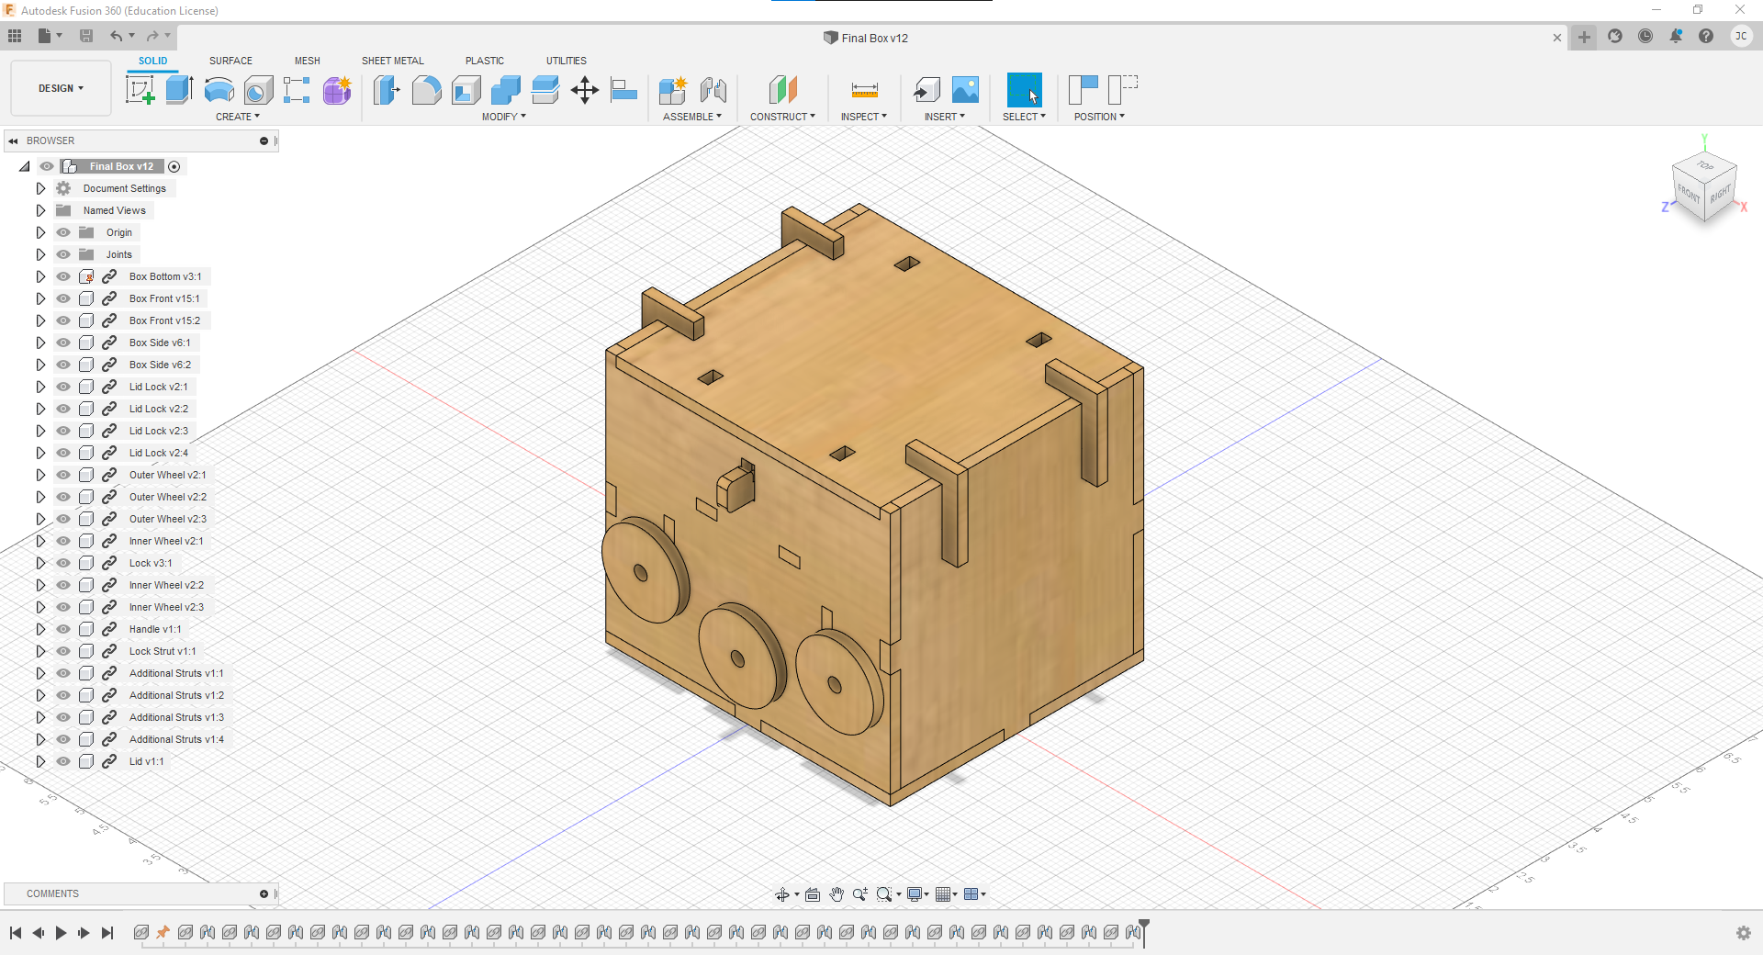Switch to the PLASTIC tab

click(485, 61)
